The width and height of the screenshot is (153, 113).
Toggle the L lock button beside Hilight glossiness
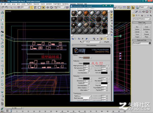tap(93, 66)
